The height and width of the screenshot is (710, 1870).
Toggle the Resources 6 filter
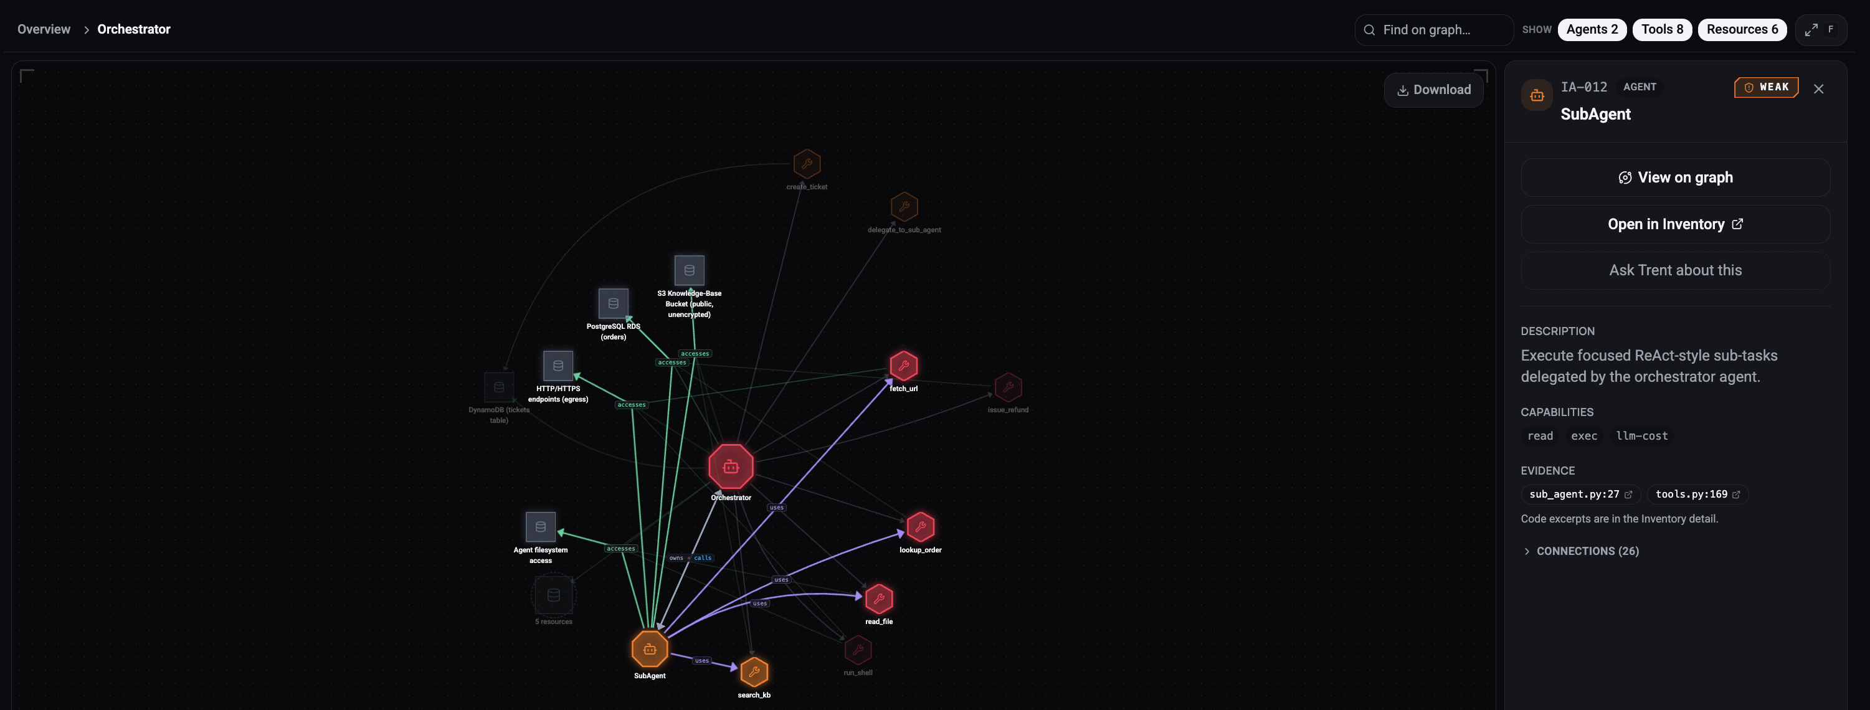pos(1742,30)
